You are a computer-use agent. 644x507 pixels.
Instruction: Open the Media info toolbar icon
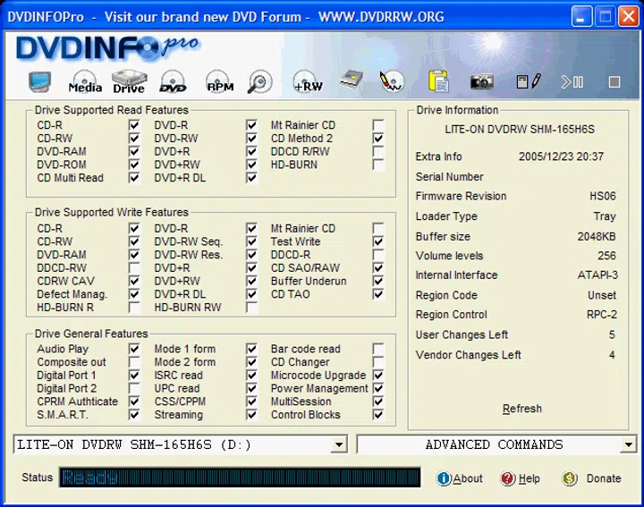coord(85,81)
